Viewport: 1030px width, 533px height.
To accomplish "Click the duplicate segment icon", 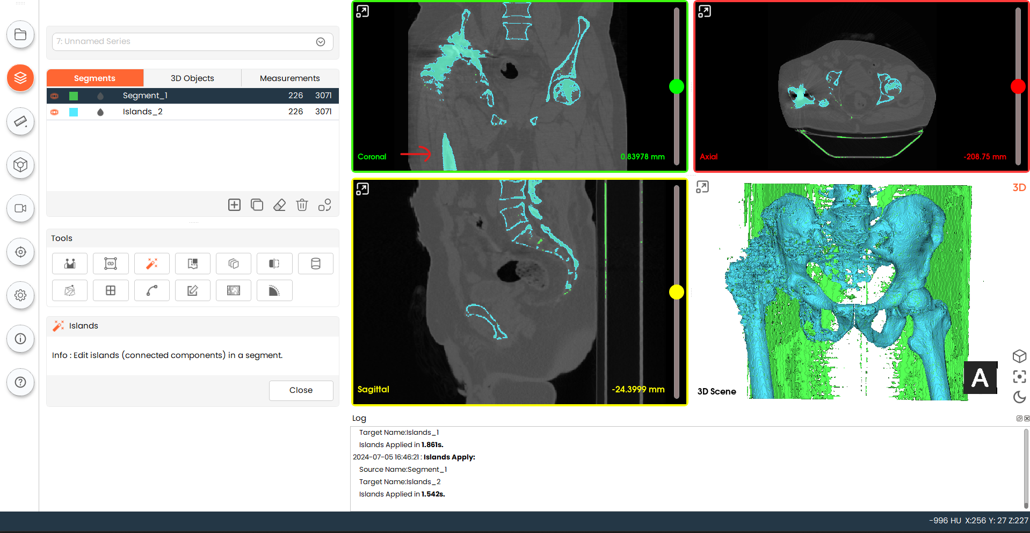I will point(257,205).
